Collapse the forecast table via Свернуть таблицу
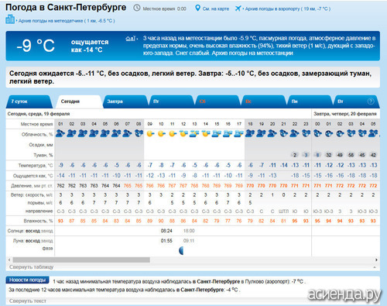Viewport: 387px width, 306px height. click(x=31, y=267)
